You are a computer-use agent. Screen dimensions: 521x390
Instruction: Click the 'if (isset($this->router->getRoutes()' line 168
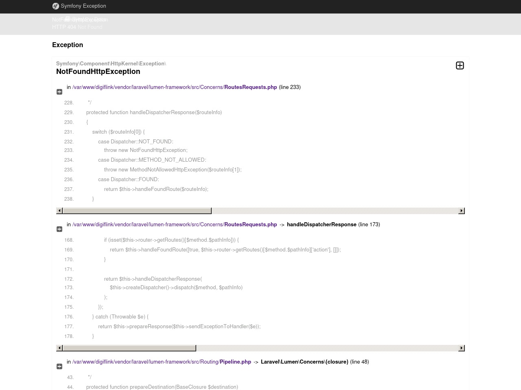click(171, 240)
